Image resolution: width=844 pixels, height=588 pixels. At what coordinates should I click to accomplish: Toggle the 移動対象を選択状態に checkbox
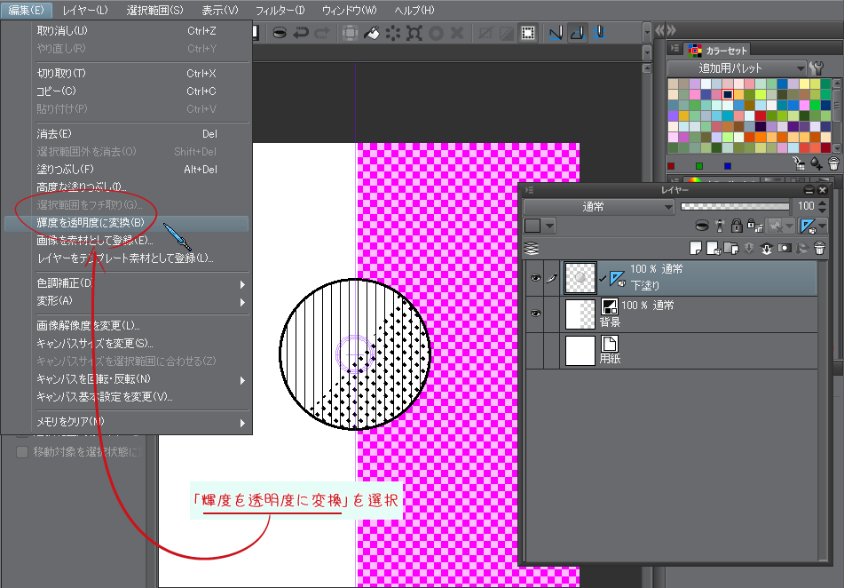pyautogui.click(x=22, y=452)
